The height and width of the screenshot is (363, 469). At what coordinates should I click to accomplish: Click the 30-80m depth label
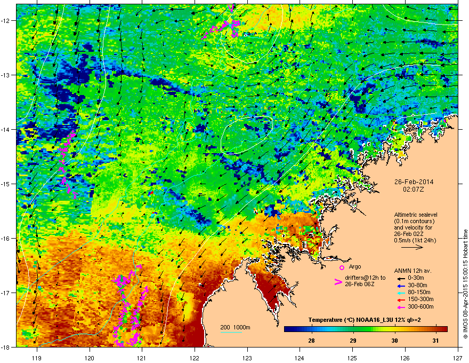(x=417, y=286)
